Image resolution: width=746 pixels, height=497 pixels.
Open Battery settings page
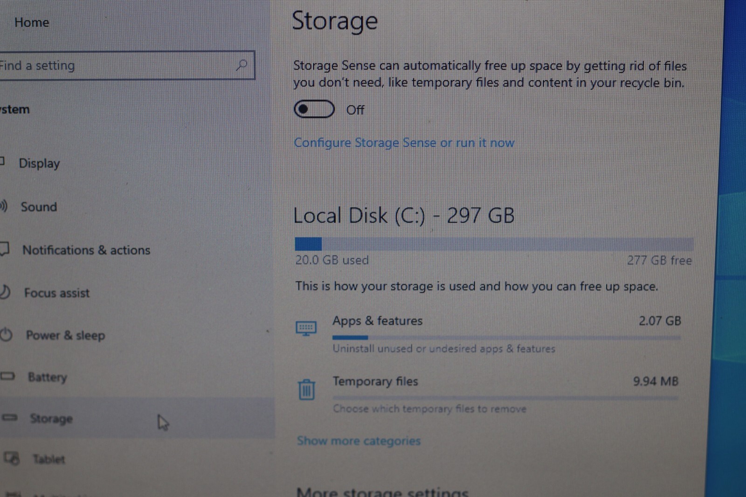click(x=48, y=377)
